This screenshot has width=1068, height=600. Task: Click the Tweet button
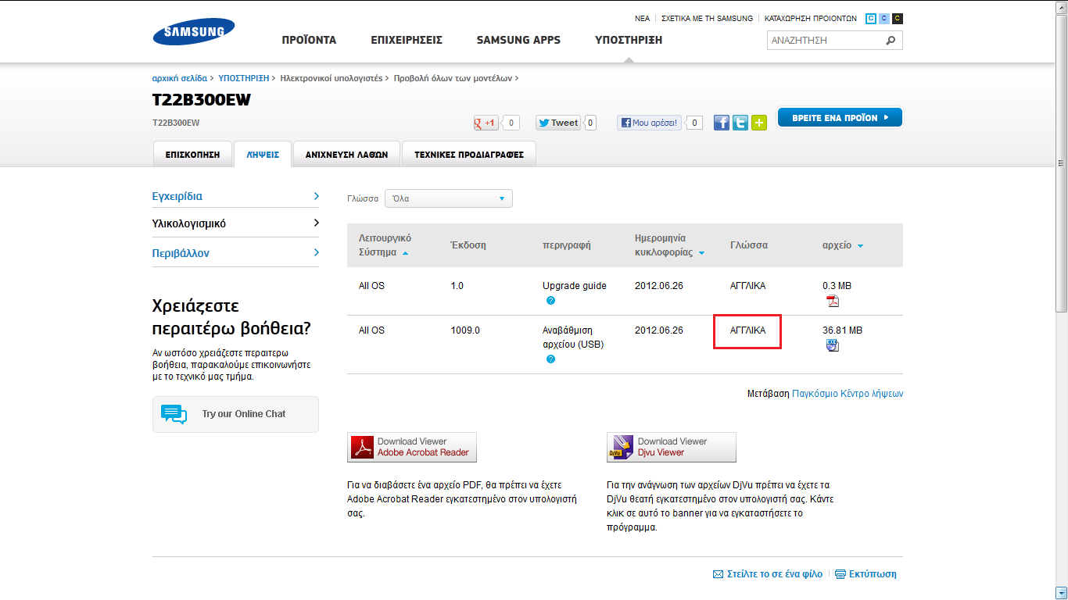click(x=559, y=123)
